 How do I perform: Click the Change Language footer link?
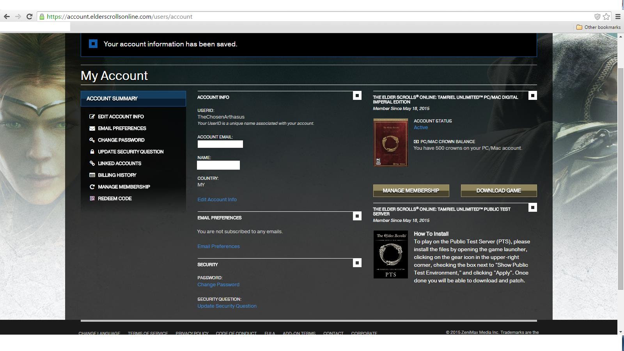coord(99,333)
